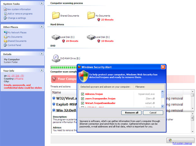The width and height of the screenshot is (196, 146).
Task: Select the Local Disk (C:) drive icon
Action: [56, 37]
